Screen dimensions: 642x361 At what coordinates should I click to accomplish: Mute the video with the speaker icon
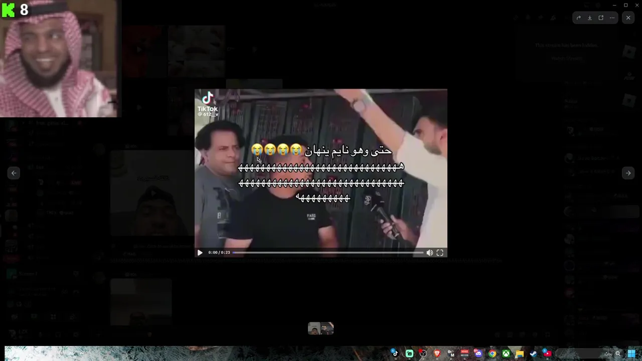point(430,253)
